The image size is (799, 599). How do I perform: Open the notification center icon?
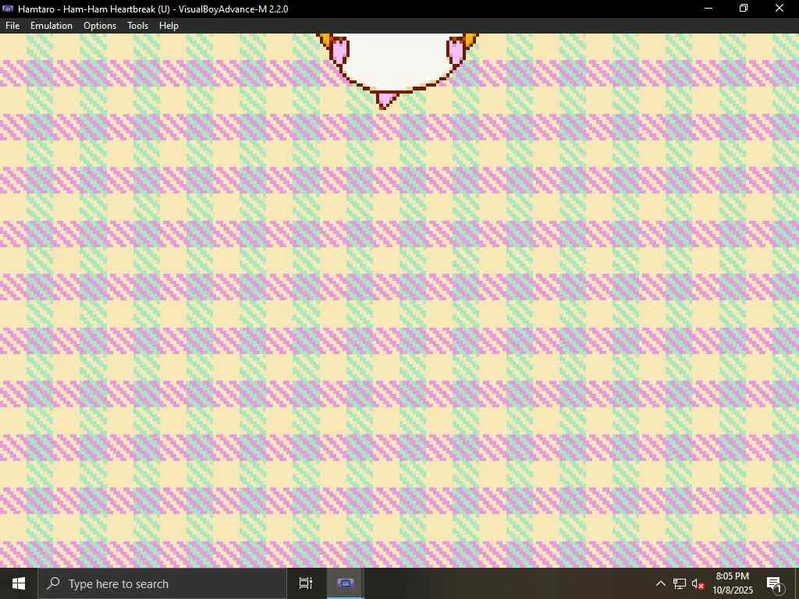click(x=774, y=583)
